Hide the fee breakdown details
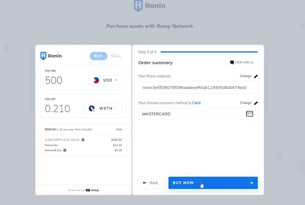 pos(119,129)
